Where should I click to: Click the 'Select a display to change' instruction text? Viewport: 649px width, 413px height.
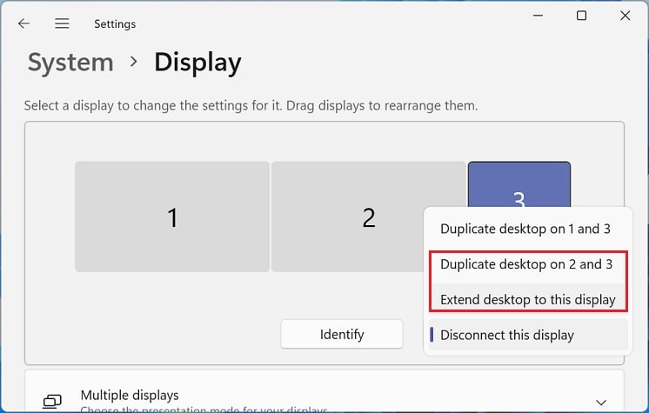tap(251, 105)
